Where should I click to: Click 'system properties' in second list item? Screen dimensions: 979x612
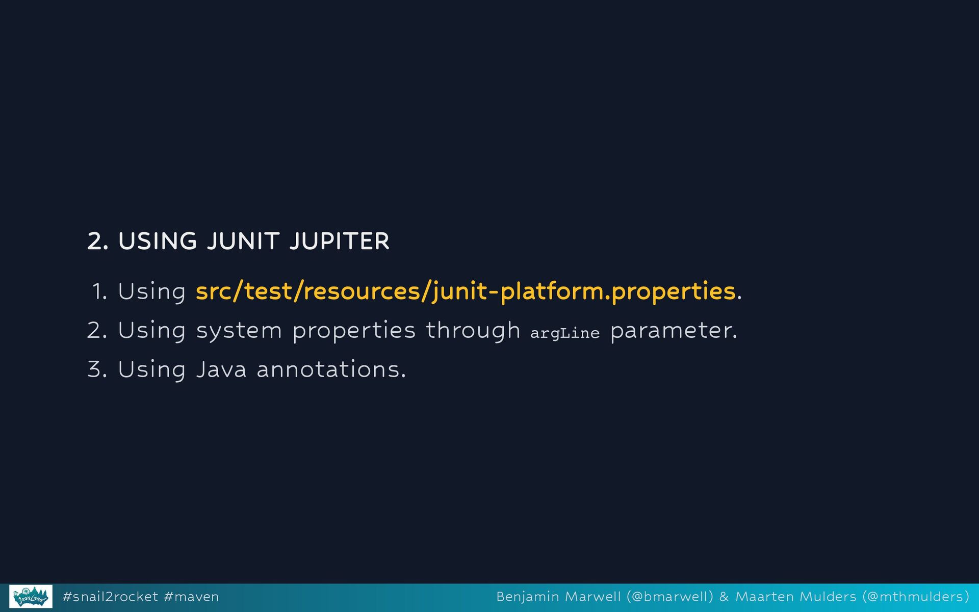click(x=305, y=331)
